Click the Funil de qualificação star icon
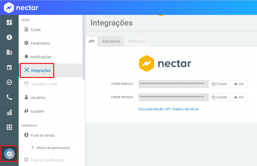 click(x=26, y=160)
